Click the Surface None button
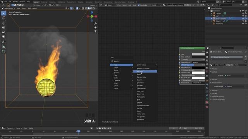Viewport: 248px width, 139px height. (234, 76)
